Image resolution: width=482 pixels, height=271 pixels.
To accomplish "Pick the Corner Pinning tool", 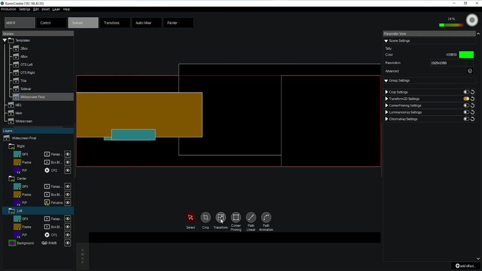I will (x=236, y=217).
